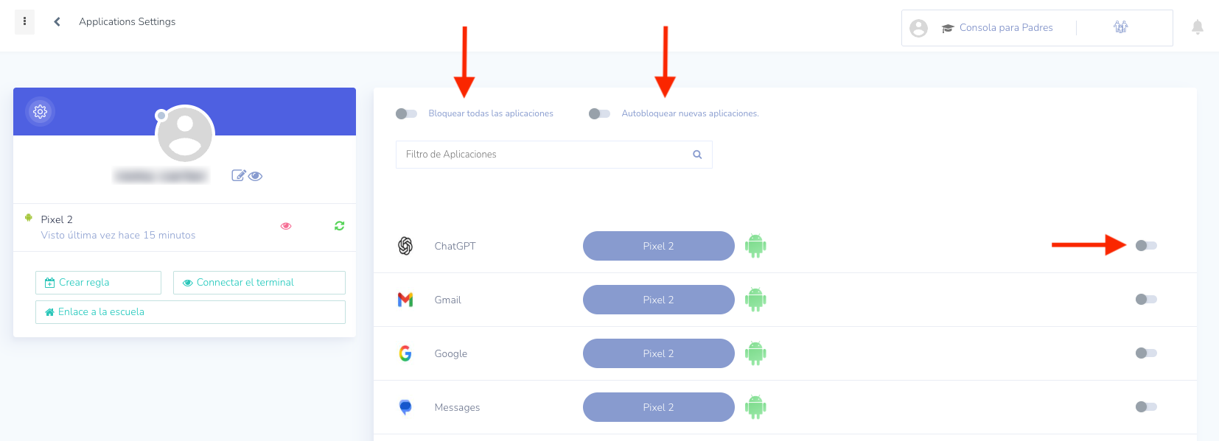Viewport: 1219px width, 441px height.
Task: Open the notifications bell
Action: (x=1198, y=27)
